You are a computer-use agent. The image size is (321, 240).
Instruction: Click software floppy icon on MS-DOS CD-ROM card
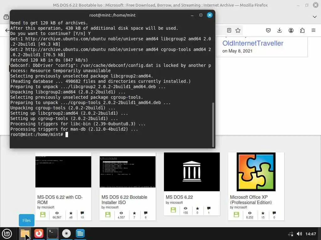[43, 214]
